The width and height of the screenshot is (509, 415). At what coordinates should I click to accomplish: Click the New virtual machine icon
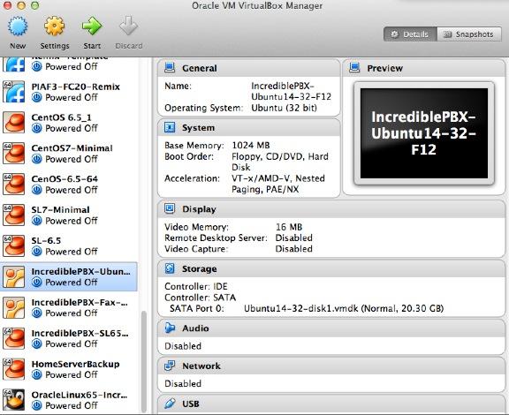point(18,26)
